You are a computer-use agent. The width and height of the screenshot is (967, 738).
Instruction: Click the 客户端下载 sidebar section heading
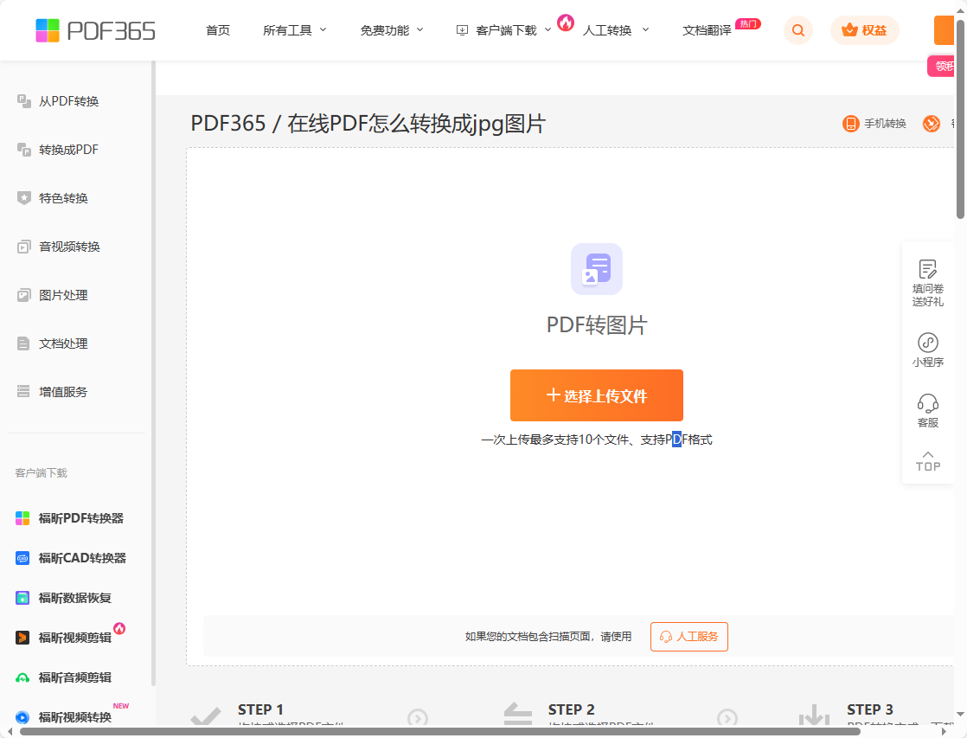42,473
